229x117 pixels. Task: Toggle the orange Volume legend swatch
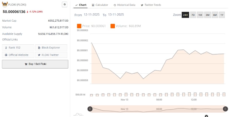(113, 26)
